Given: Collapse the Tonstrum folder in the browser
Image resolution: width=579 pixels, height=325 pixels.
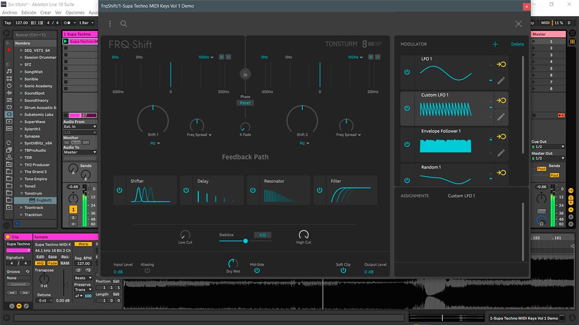Looking at the screenshot, I should [21, 193].
